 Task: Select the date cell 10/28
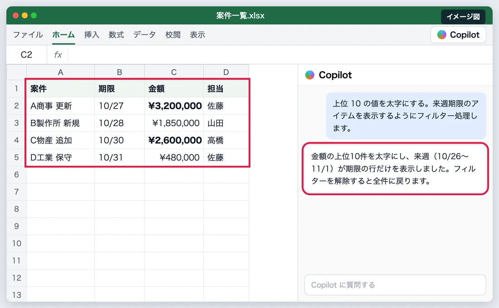pos(119,123)
